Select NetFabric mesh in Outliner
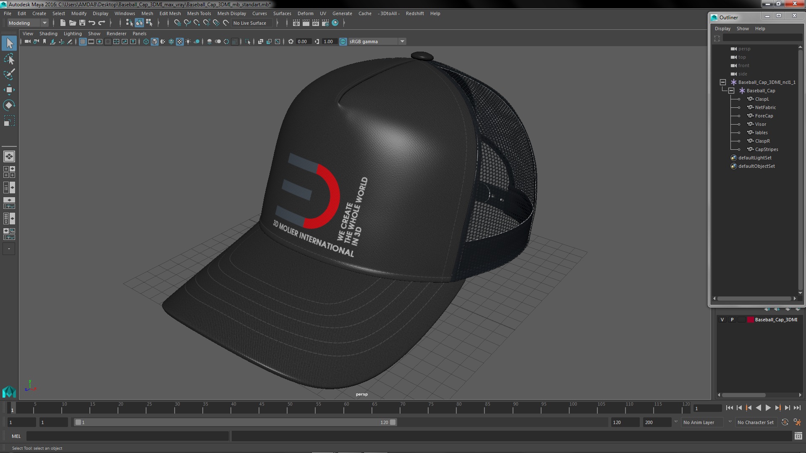The image size is (806, 453). coord(765,107)
